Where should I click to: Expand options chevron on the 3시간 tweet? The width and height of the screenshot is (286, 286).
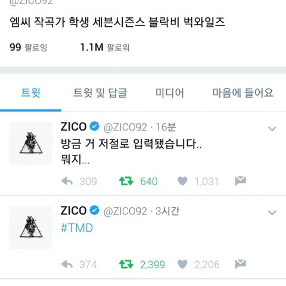coord(272,213)
